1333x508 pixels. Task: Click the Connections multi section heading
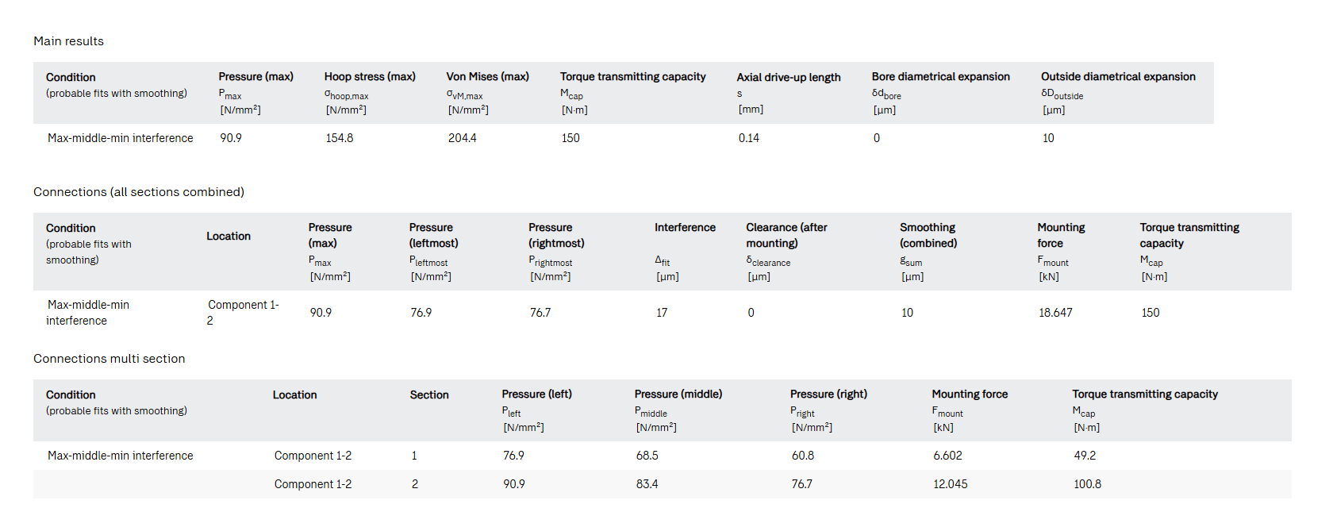click(x=109, y=359)
